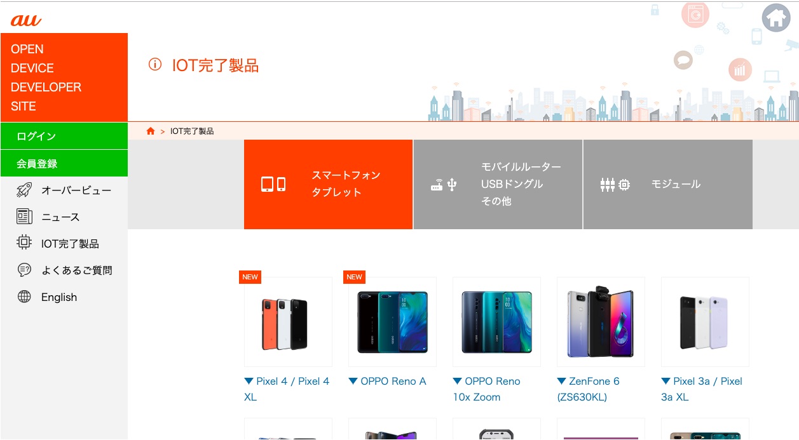This screenshot has height=440, width=799.
Task: Click the speech bubble icon beside よくあるご質問
Action: (24, 270)
